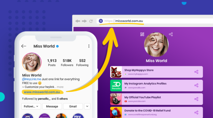Share the COVID-19 Relief Fund link

[x=196, y=112]
